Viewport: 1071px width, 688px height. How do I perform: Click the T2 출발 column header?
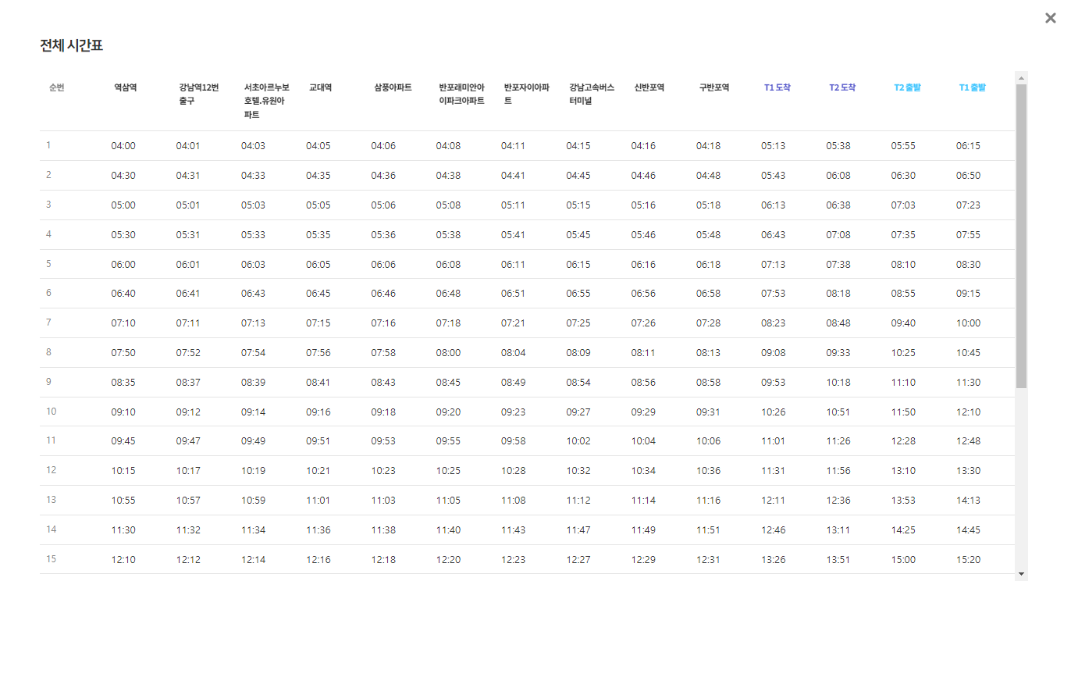pos(907,87)
